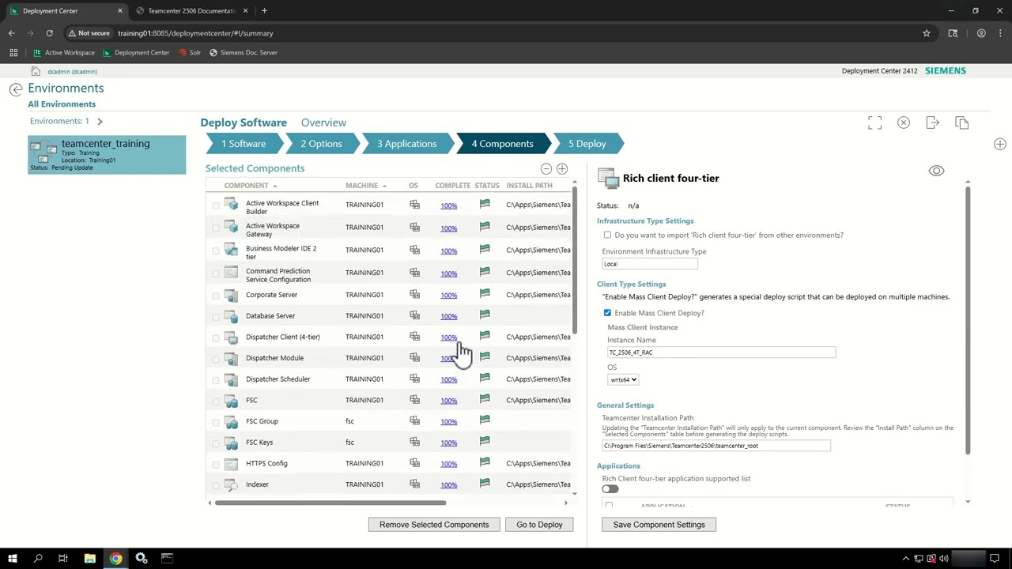Reload the page with browser refresh icon

49,33
